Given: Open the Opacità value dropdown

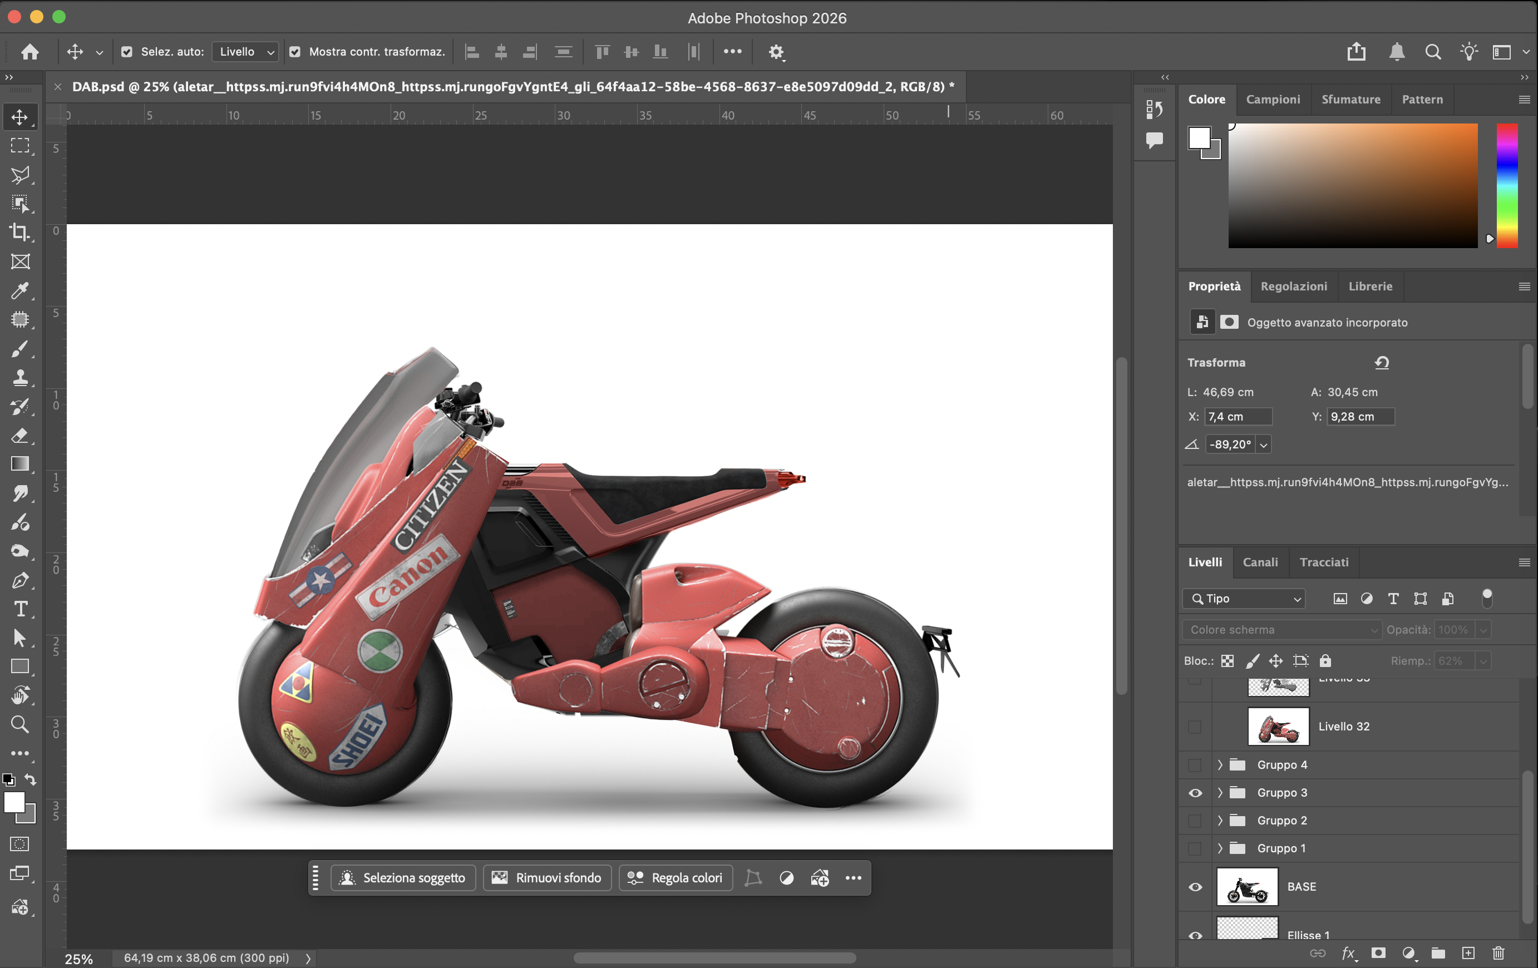Looking at the screenshot, I should click(x=1483, y=630).
